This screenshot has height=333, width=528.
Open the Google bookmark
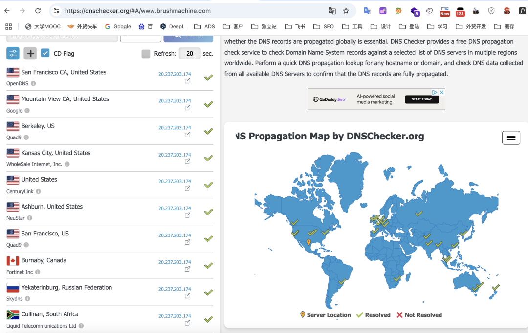(x=117, y=26)
